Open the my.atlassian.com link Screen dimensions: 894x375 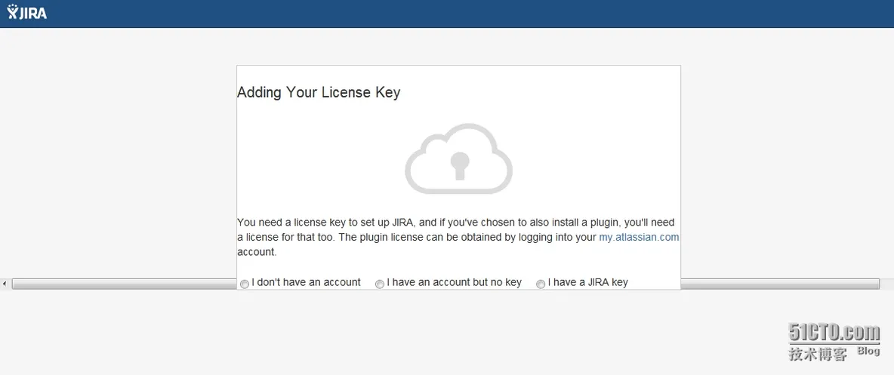tap(639, 237)
